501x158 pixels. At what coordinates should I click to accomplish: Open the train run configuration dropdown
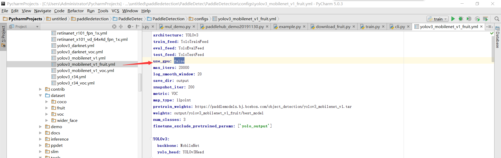438,19
